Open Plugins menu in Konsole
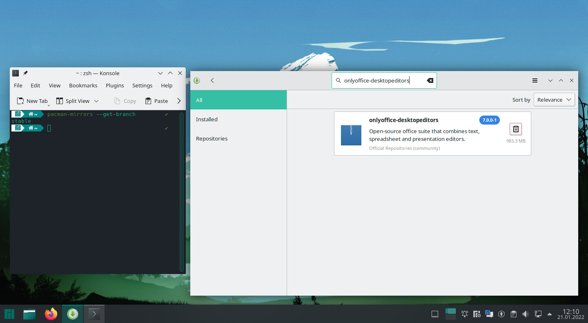588x323 pixels. pos(115,85)
